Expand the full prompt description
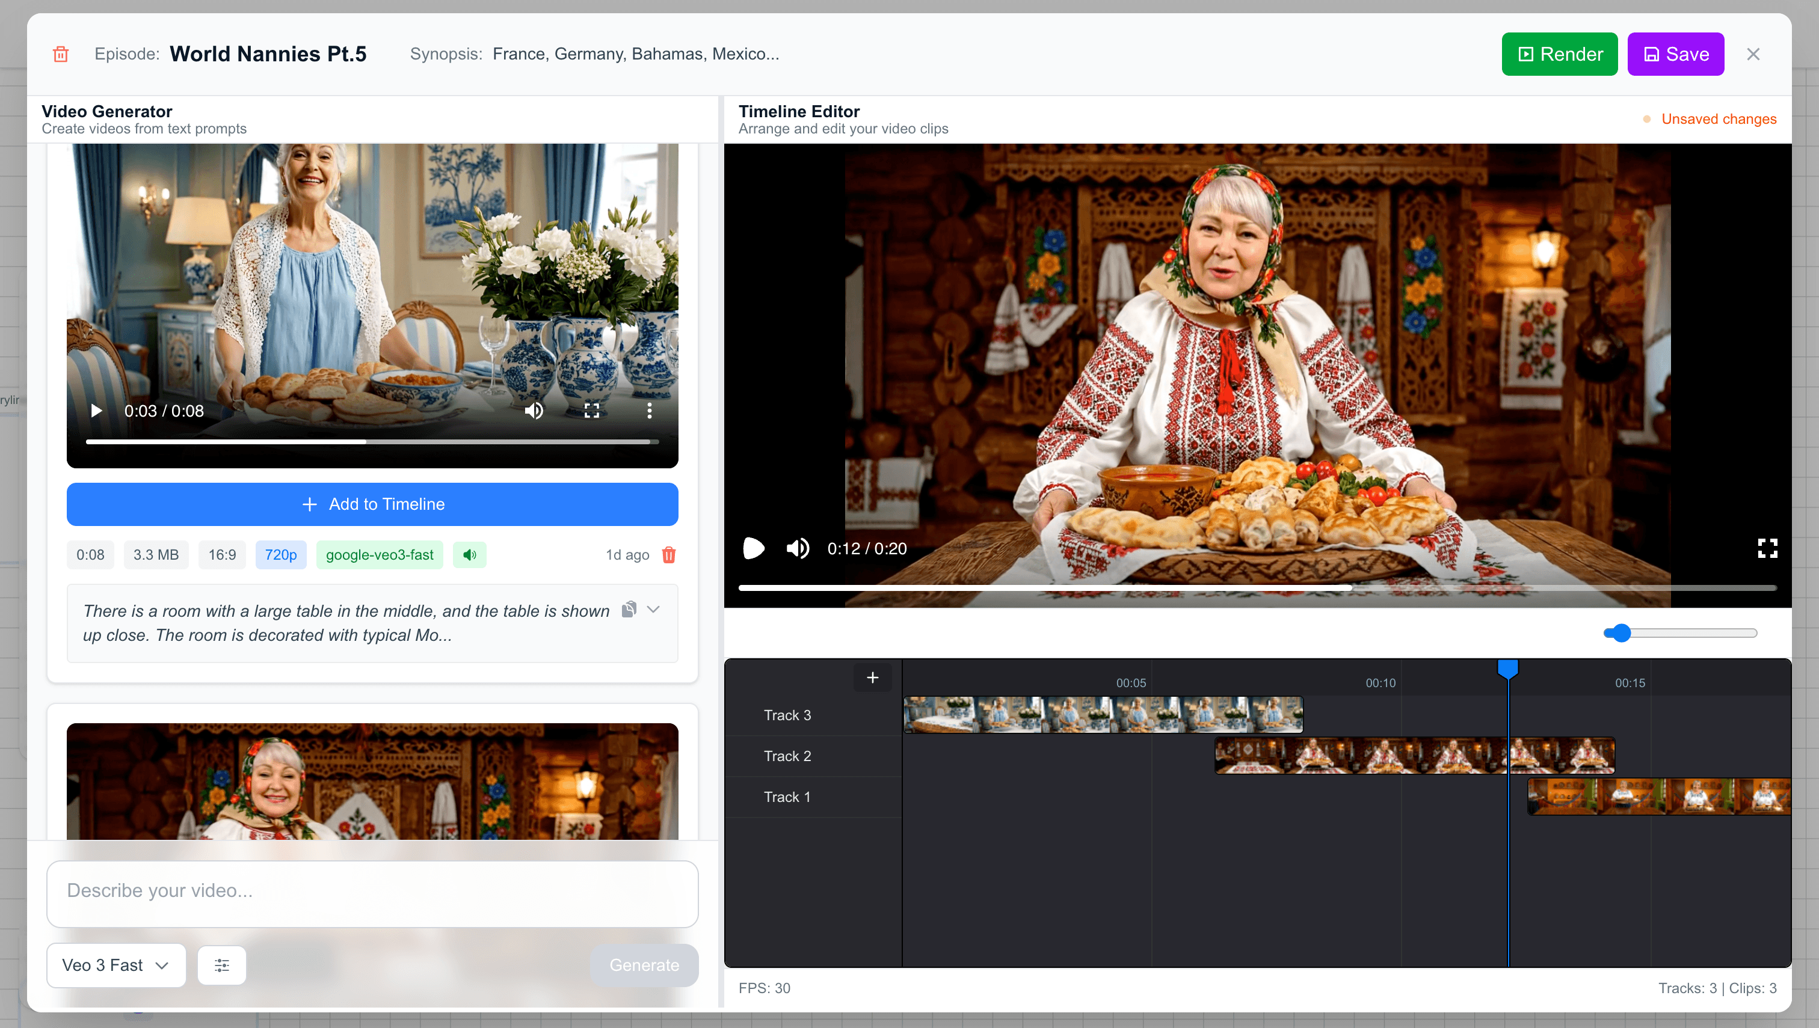Viewport: 1819px width, 1028px height. point(653,610)
